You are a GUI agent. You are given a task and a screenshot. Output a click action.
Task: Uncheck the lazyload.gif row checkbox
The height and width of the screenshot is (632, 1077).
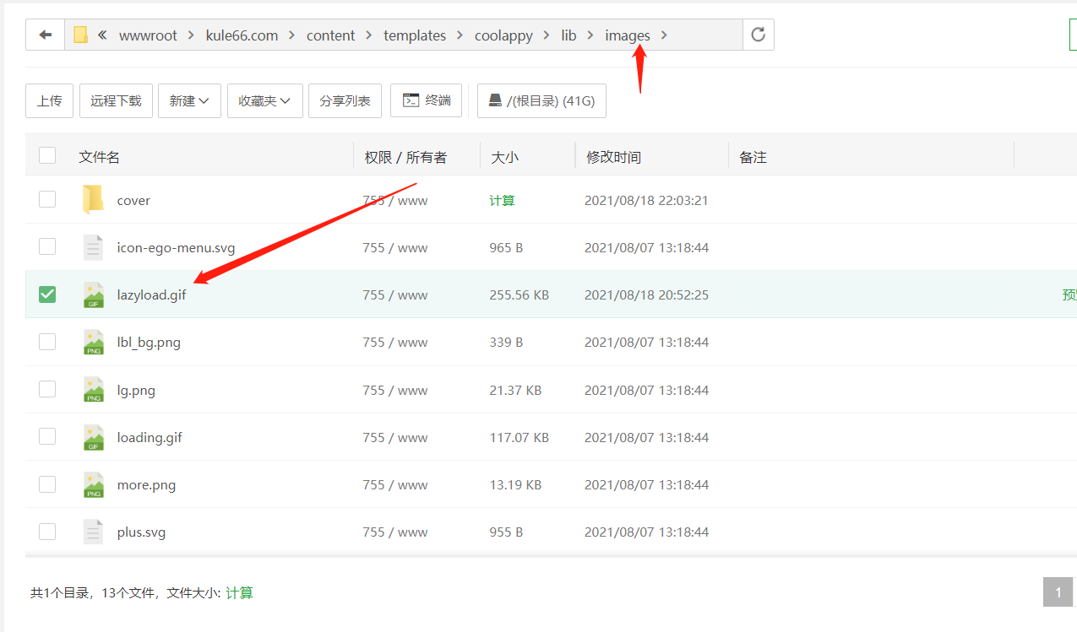[x=47, y=294]
